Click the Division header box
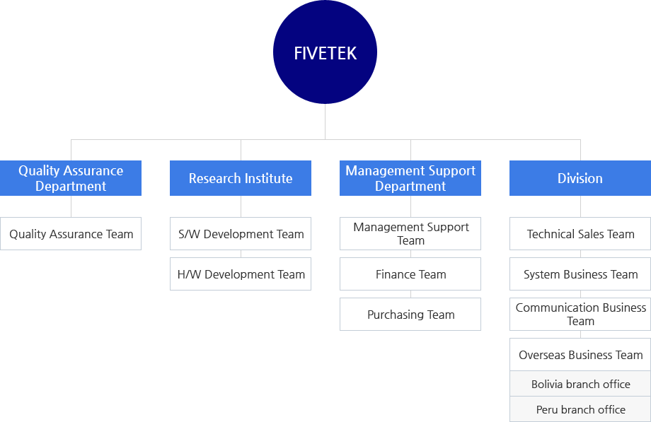This screenshot has height=422, width=651. [x=580, y=178]
